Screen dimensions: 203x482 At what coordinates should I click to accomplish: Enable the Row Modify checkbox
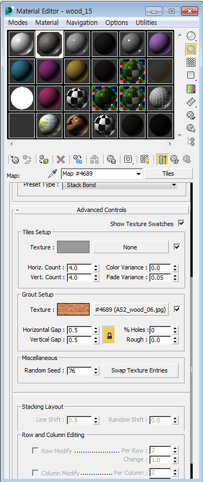(36, 451)
